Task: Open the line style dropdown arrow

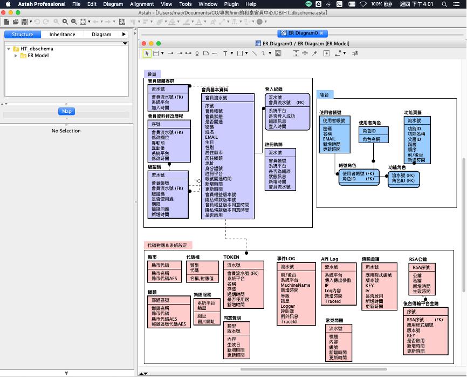Action: point(345,53)
